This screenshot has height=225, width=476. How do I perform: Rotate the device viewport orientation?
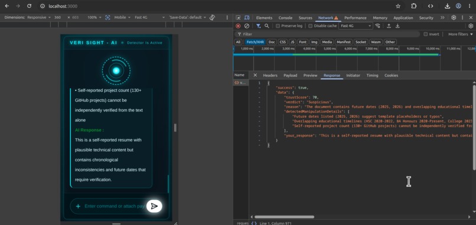(212, 18)
